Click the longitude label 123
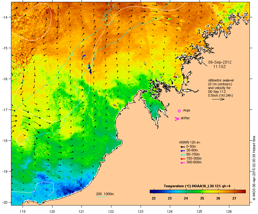Image resolution: width=258 pixels, height=214 pixels. [141, 211]
